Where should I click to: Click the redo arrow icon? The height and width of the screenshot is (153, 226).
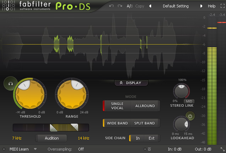tap(120, 6)
